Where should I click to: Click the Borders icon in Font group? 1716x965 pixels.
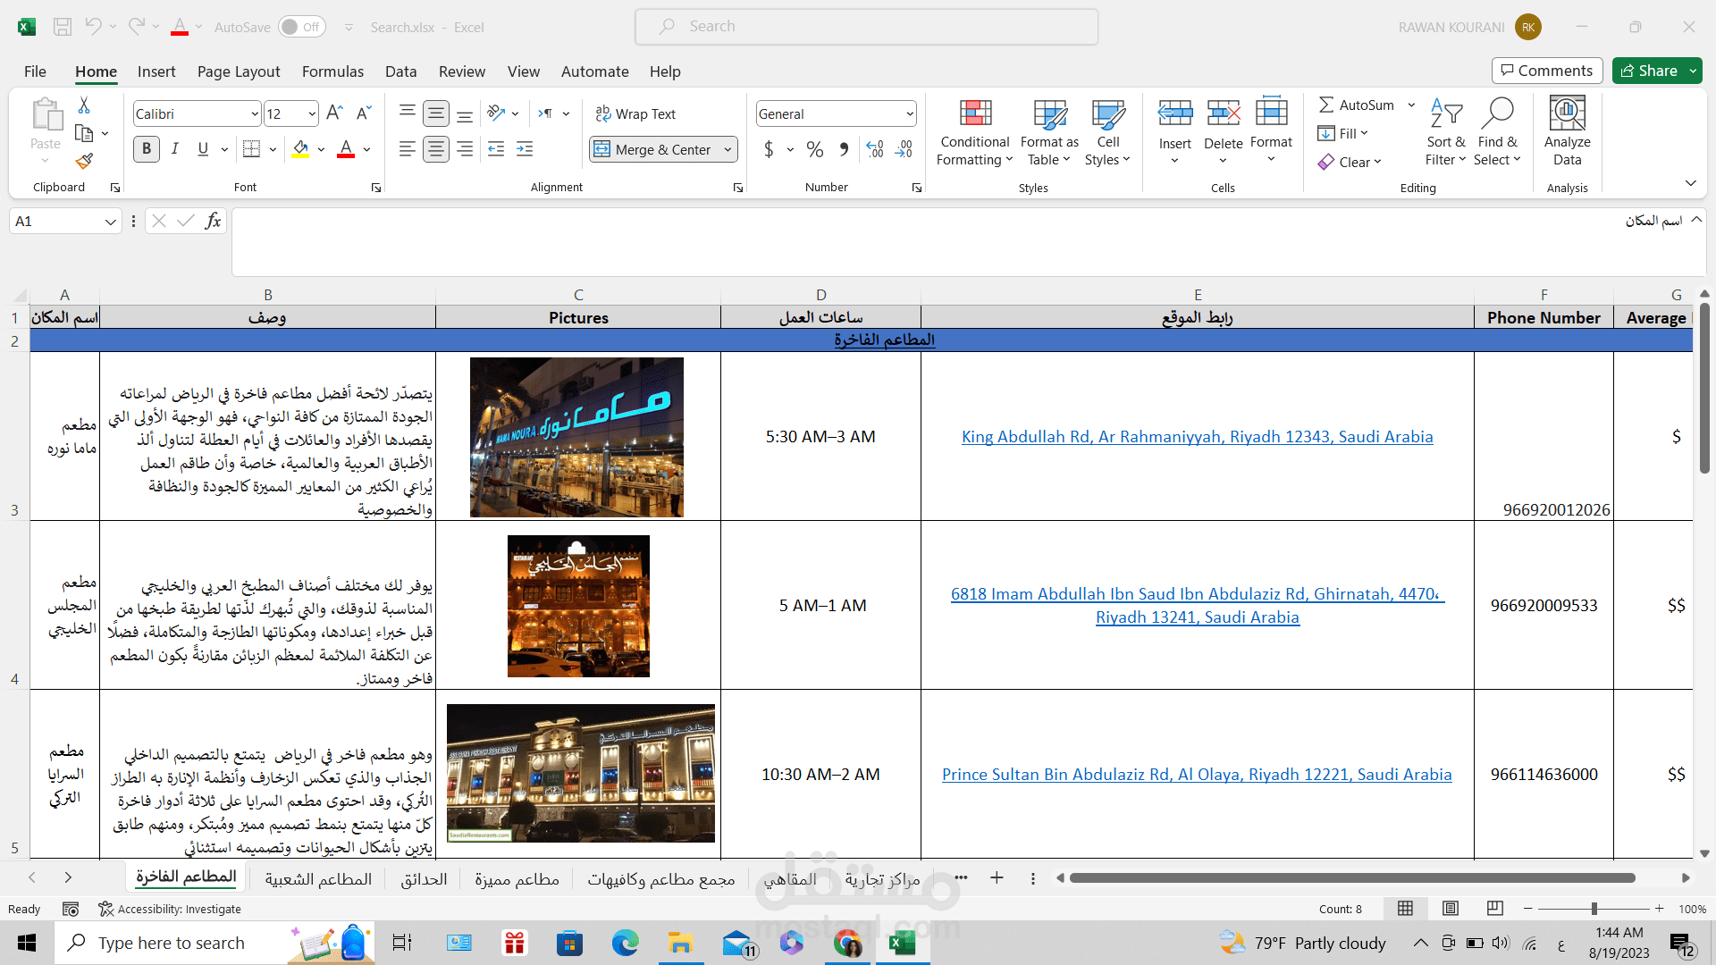pyautogui.click(x=252, y=149)
